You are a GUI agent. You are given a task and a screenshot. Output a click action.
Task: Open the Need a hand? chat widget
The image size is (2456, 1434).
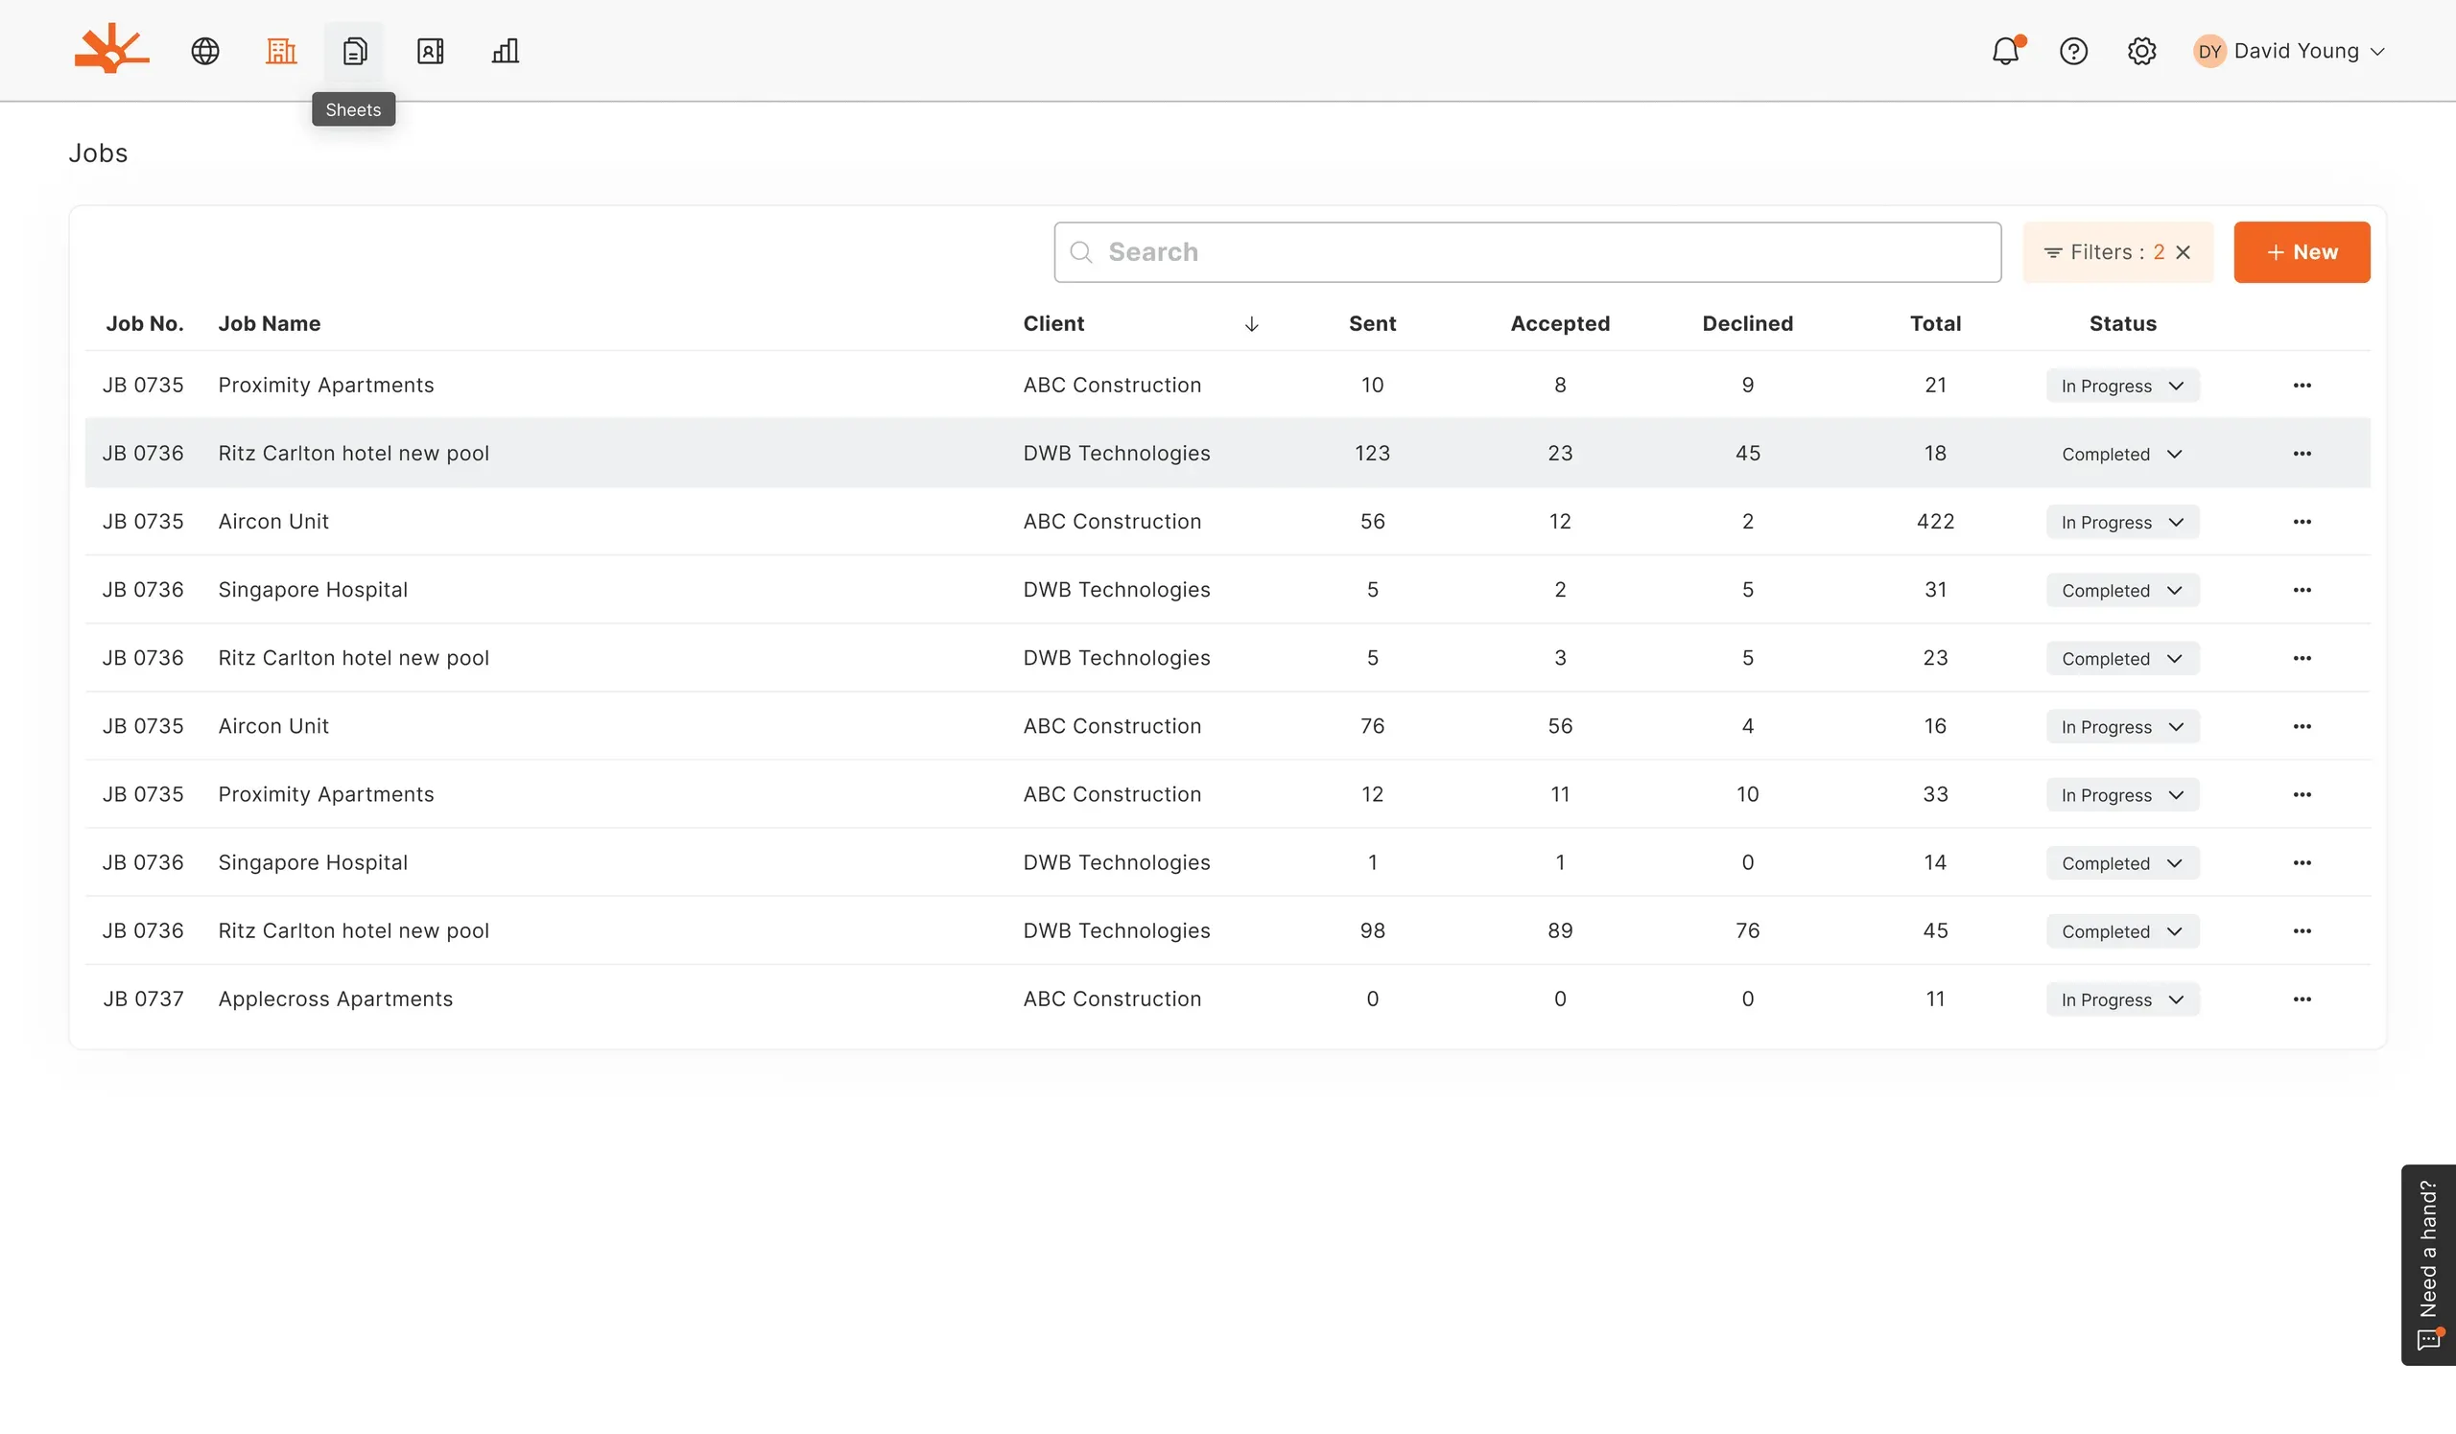coord(2428,1264)
